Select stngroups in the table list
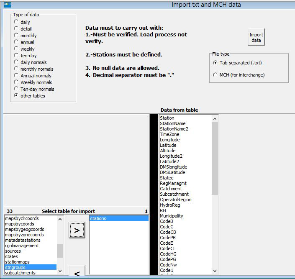The image size is (295, 279). pos(30,267)
